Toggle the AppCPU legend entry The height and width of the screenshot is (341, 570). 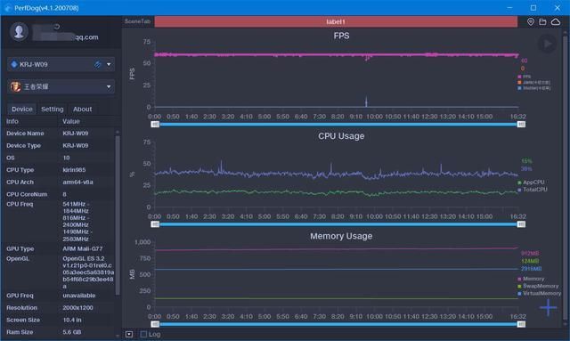531,183
